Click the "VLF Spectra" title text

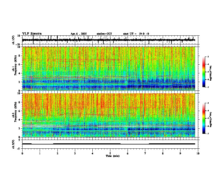point(32,34)
